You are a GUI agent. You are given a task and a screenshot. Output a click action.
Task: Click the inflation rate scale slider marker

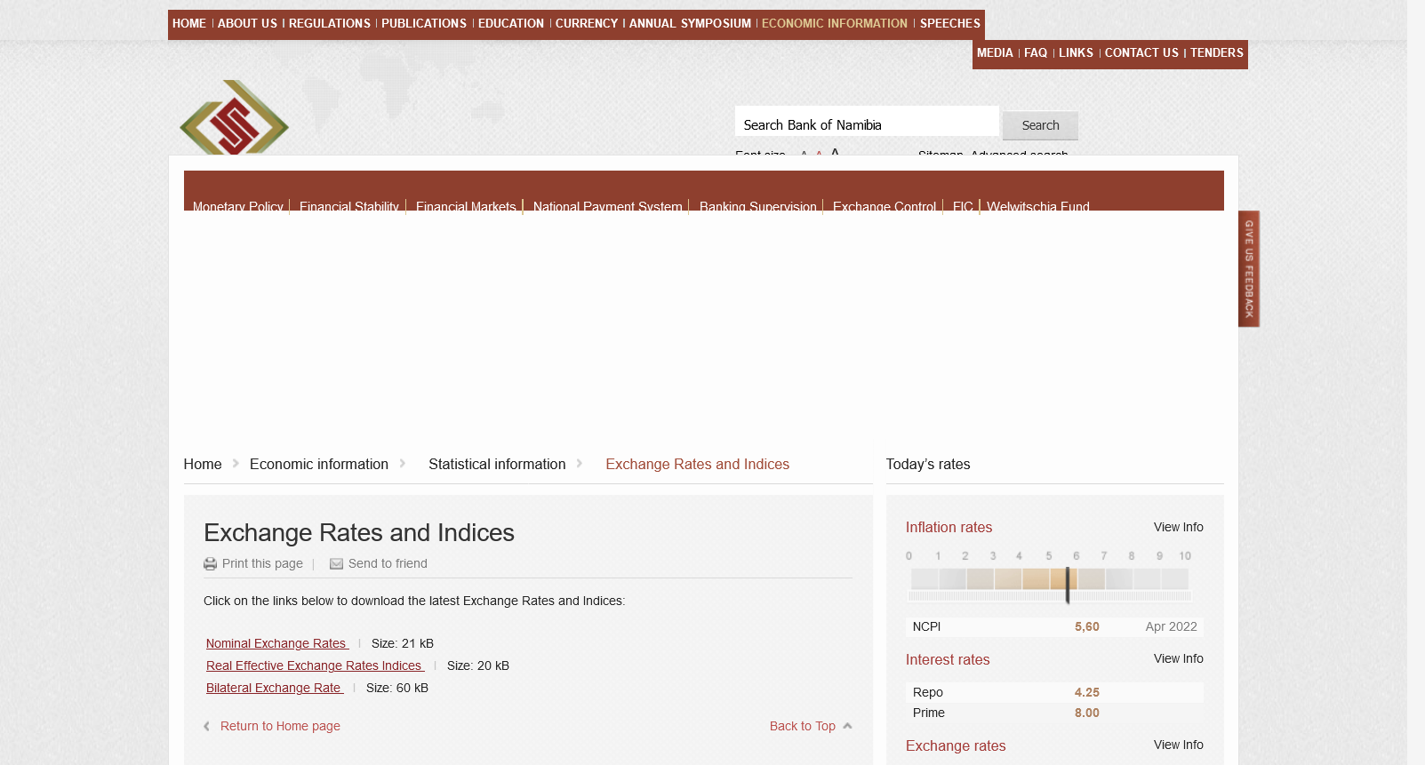pos(1068,584)
